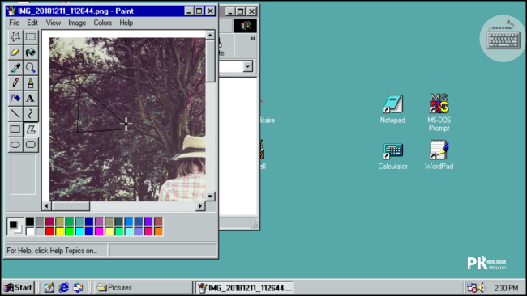This screenshot has height=296, width=527.
Task: Choose the Ellipse shape tool
Action: coord(15,145)
